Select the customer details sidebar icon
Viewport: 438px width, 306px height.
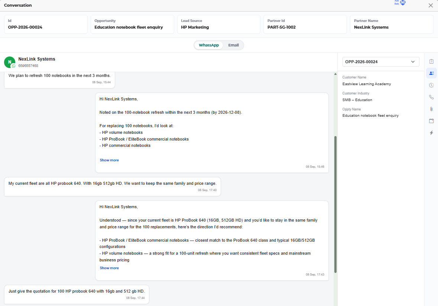pos(431,73)
